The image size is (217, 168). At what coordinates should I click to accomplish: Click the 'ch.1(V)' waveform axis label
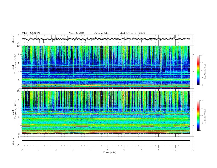tap(13, 39)
